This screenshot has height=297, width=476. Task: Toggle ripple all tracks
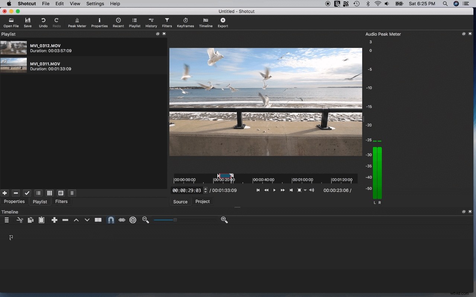(133, 220)
